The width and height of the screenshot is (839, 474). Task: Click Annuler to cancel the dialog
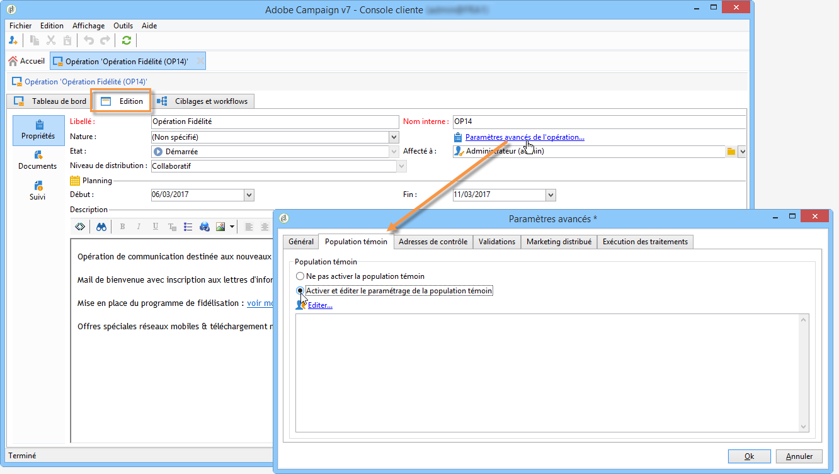click(x=799, y=456)
